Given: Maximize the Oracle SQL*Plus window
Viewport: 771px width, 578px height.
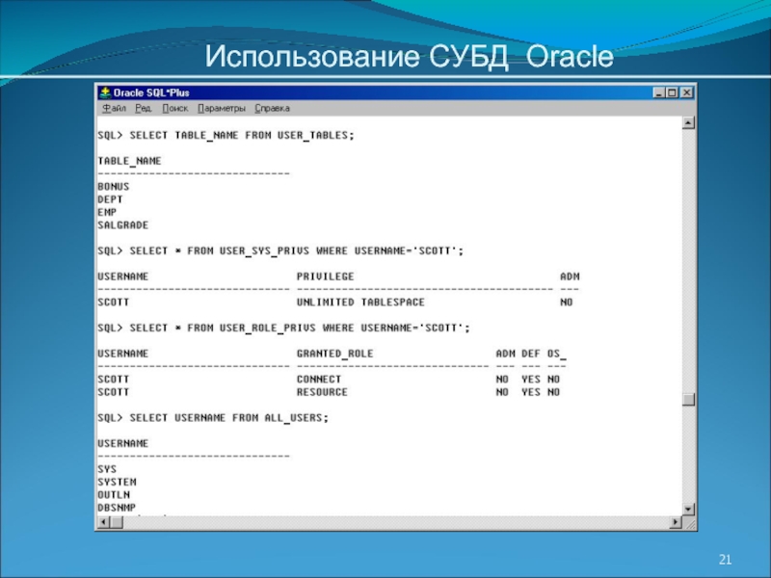Looking at the screenshot, I should coord(672,92).
